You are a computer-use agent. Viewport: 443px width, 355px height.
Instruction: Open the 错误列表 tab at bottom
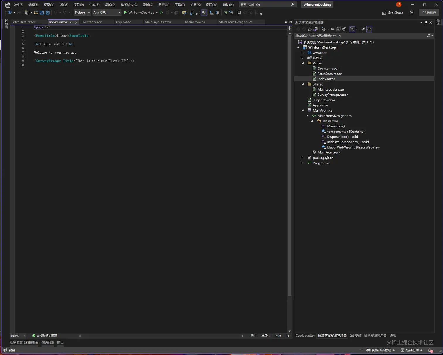click(48, 342)
